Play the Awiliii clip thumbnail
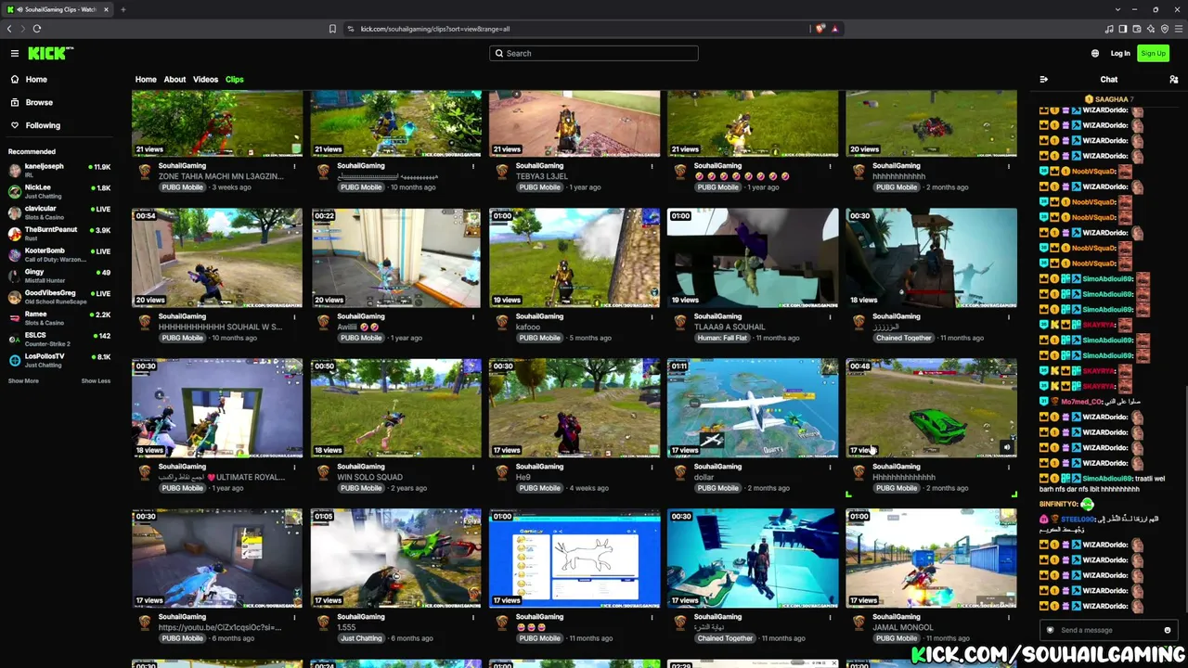This screenshot has width=1188, height=668. click(x=396, y=258)
